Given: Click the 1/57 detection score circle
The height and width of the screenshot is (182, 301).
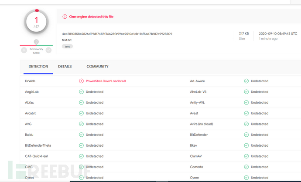Looking at the screenshot, I should coord(36,22).
